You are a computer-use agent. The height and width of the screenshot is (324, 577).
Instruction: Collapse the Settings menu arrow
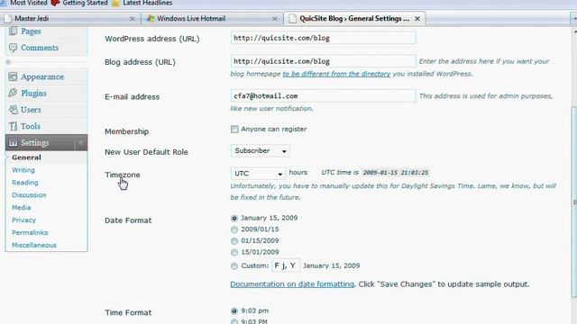click(x=80, y=142)
